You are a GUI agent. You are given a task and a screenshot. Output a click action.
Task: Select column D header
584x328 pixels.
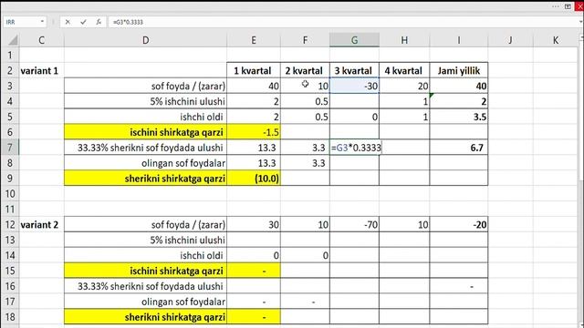(145, 40)
